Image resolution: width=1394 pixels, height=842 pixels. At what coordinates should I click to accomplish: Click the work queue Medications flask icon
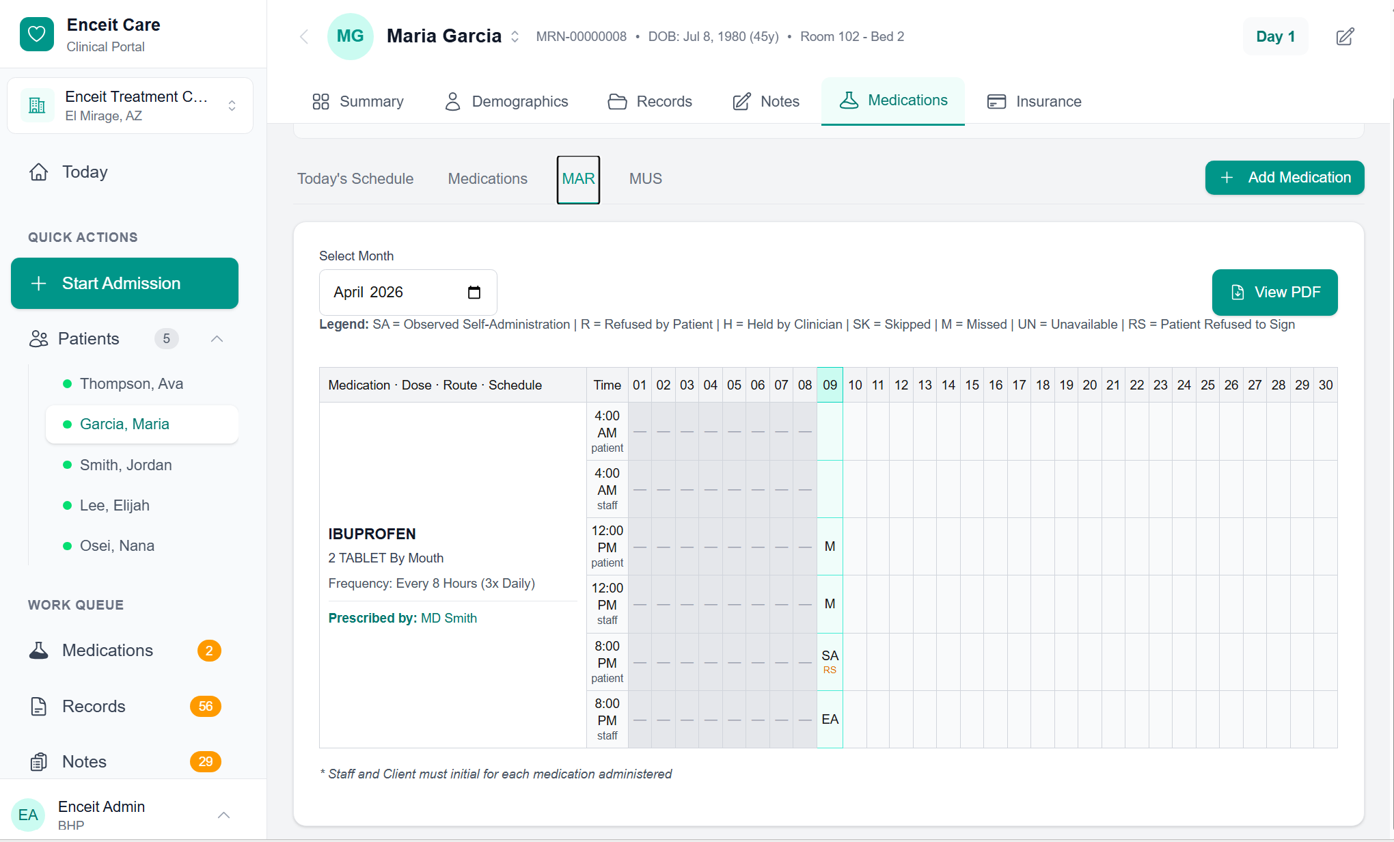[39, 650]
